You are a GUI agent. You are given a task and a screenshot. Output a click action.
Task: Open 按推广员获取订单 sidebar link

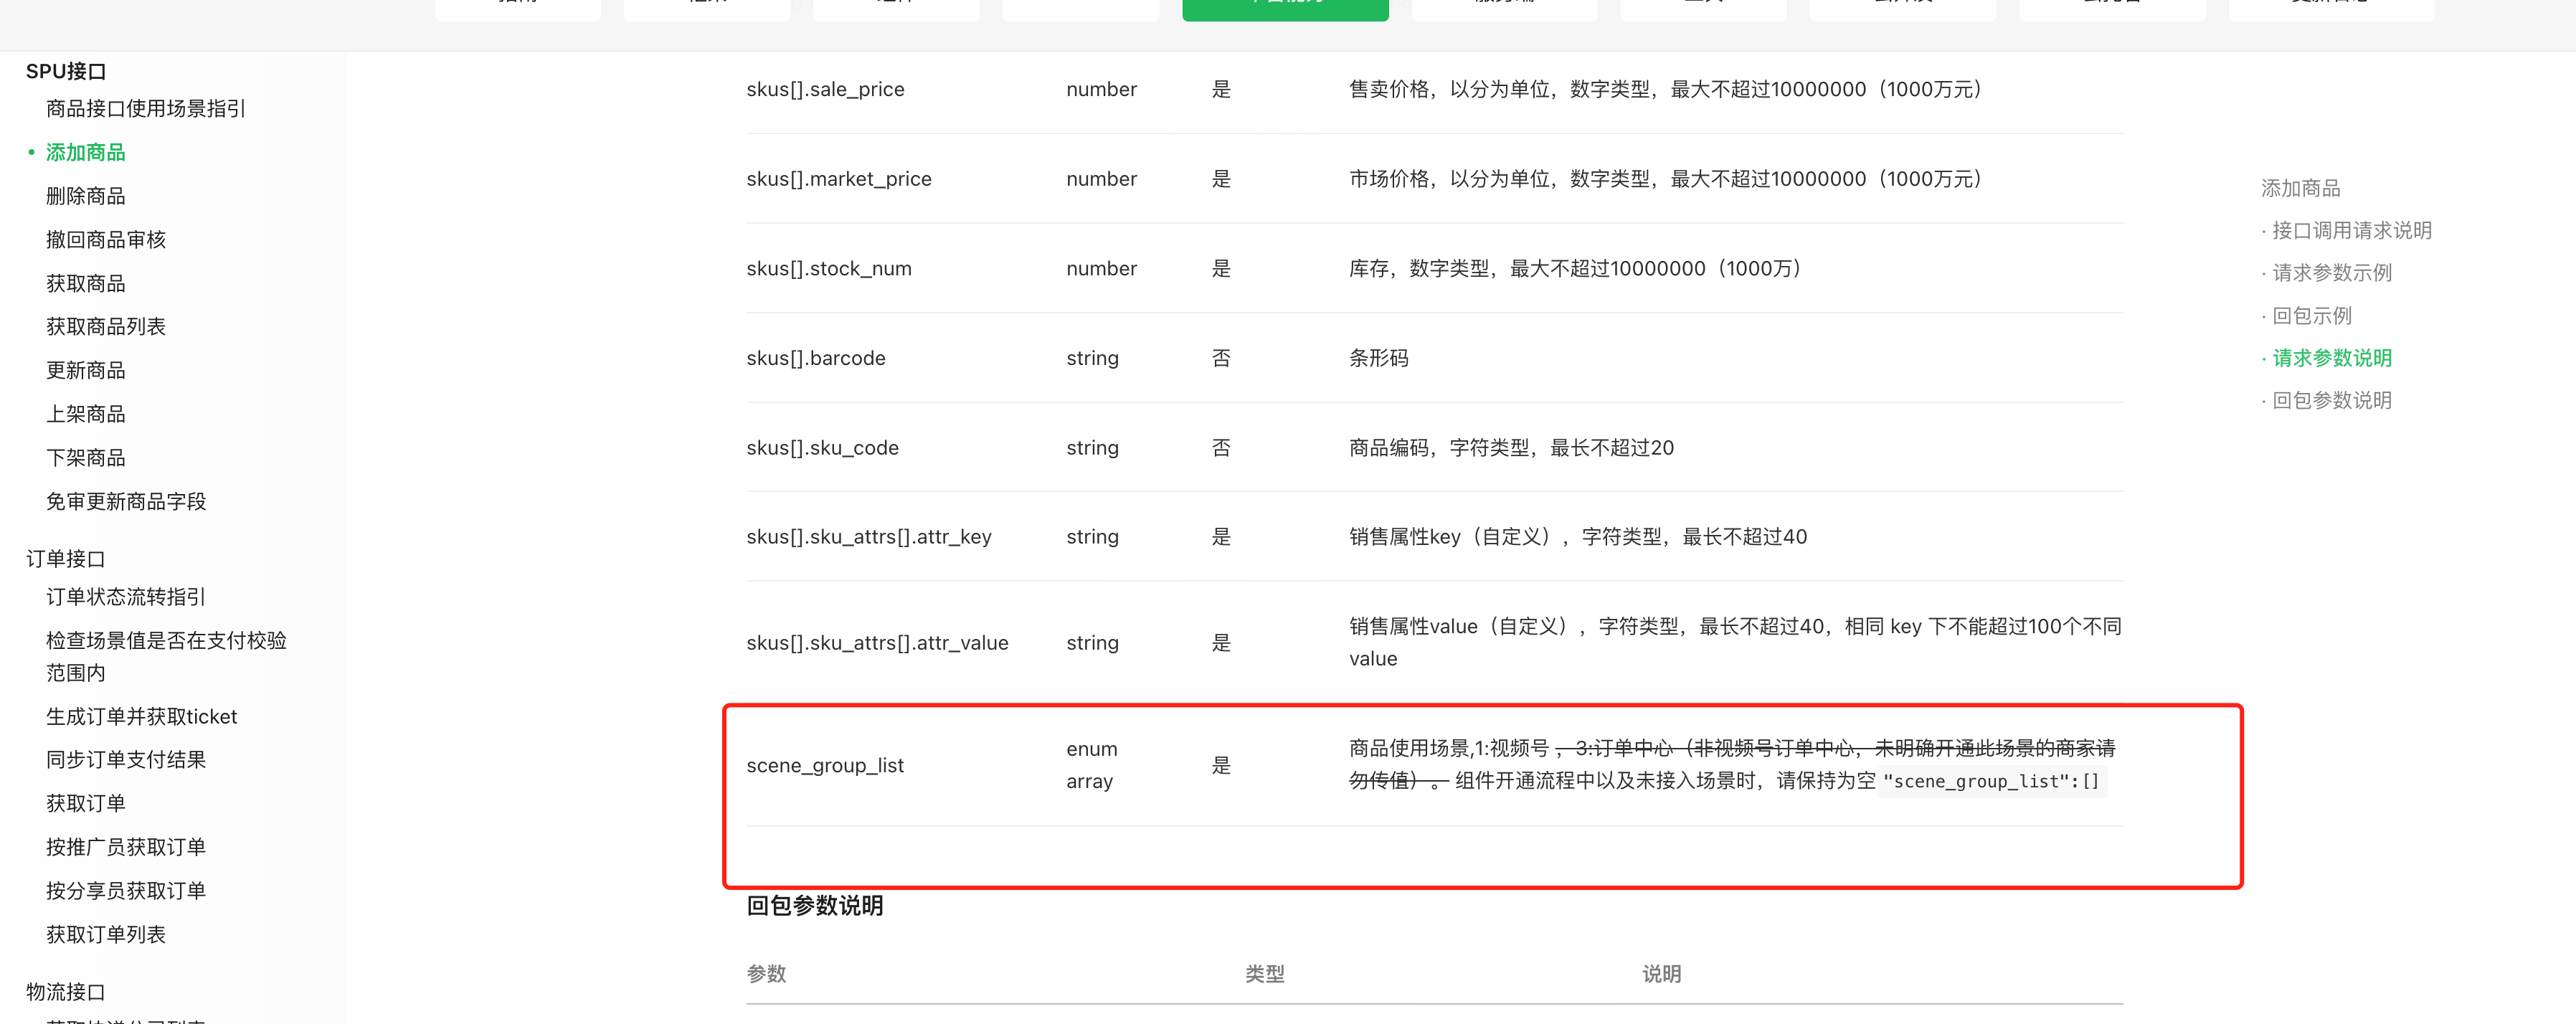[125, 847]
